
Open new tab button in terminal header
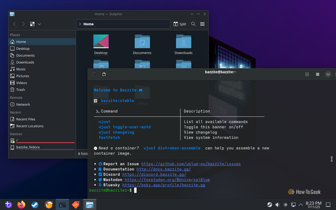click(104, 74)
